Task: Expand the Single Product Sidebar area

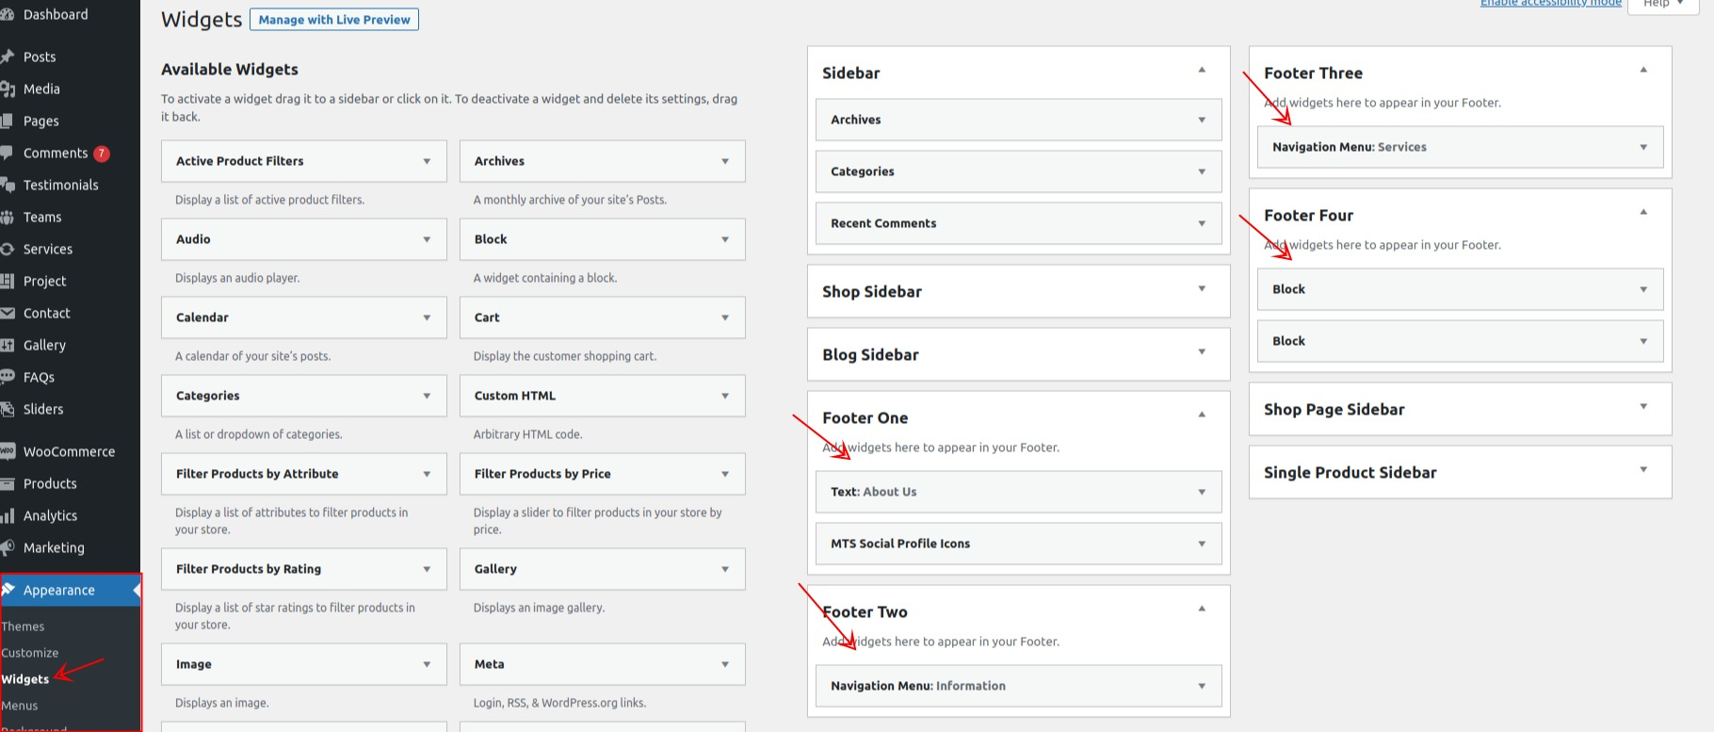Action: (1643, 469)
